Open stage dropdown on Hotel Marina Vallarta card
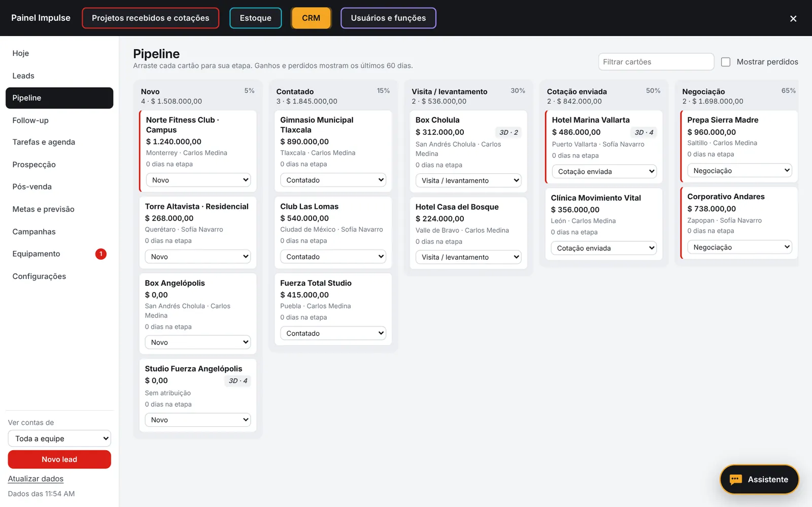This screenshot has width=812, height=507. click(604, 171)
